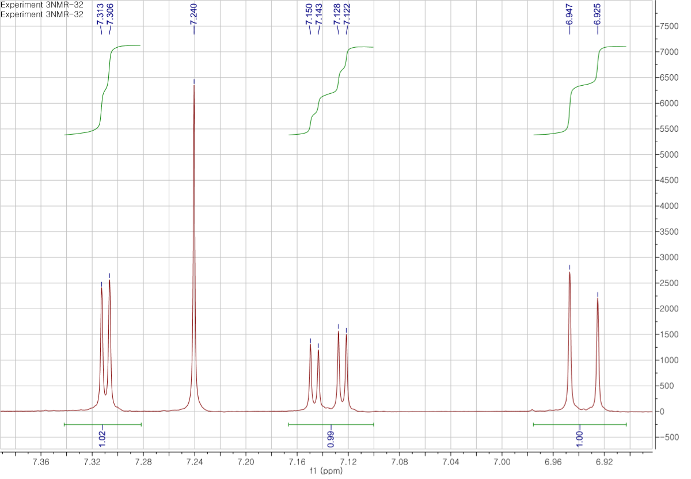The image size is (691, 479).
Task: Click the 5000 label on the intensity scale
Action: (x=670, y=154)
